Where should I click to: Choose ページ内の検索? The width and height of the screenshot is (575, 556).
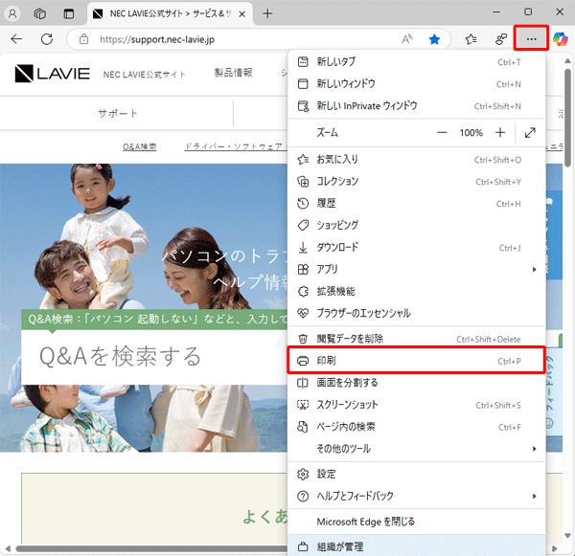click(x=417, y=427)
